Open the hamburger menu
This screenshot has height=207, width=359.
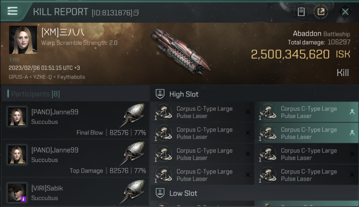click(12, 11)
